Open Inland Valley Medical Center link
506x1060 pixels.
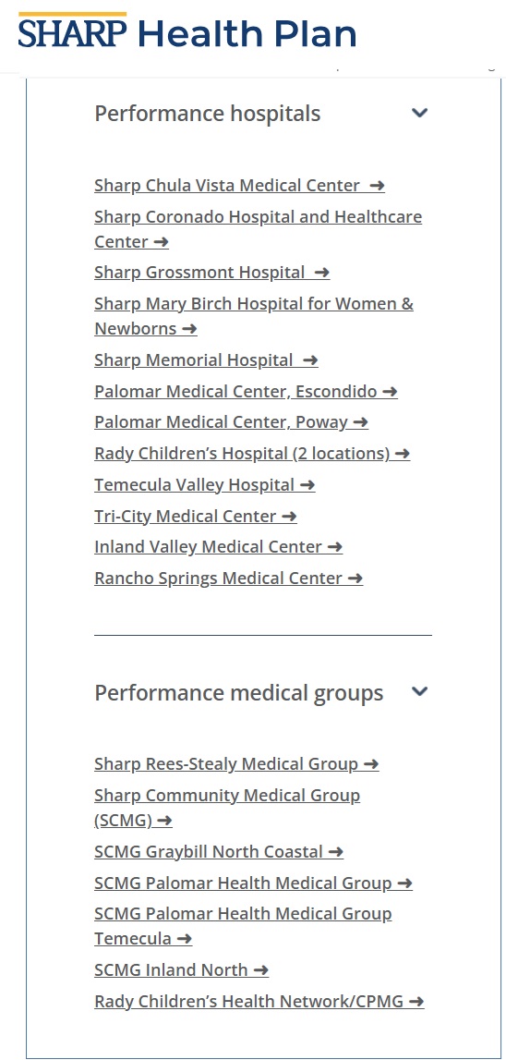click(x=218, y=547)
